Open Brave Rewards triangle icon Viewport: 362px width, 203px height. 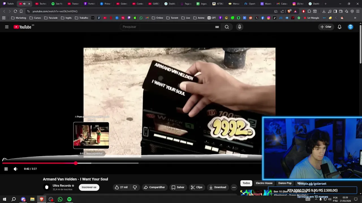(x=295, y=11)
